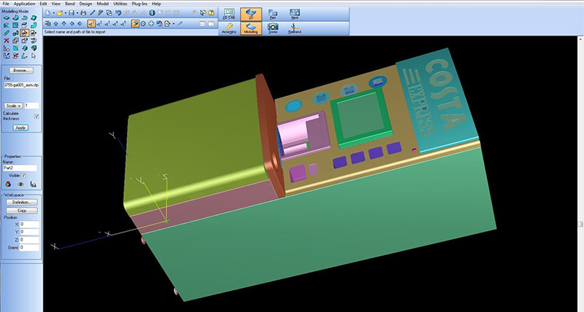The width and height of the screenshot is (584, 312).
Task: Open the Utilities menu
Action: click(120, 4)
